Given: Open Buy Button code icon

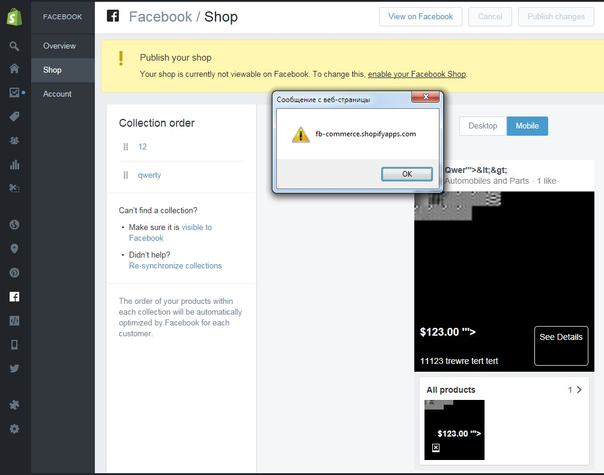Looking at the screenshot, I should click(x=14, y=321).
